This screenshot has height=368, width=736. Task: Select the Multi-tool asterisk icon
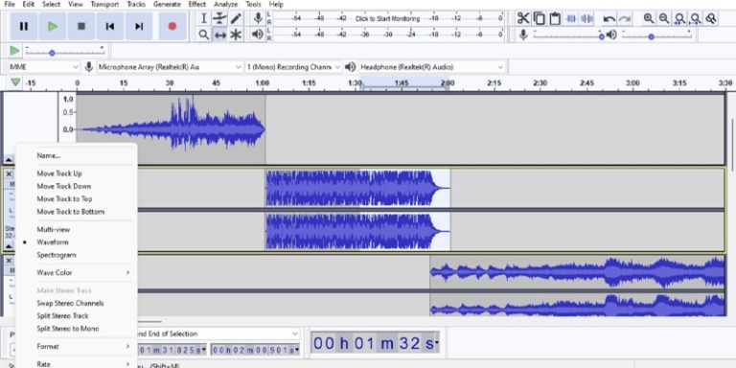click(236, 34)
